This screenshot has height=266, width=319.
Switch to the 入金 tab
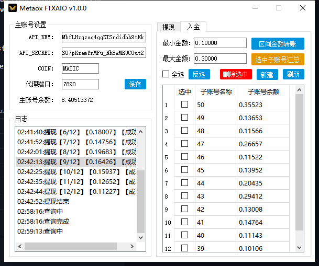(x=193, y=27)
